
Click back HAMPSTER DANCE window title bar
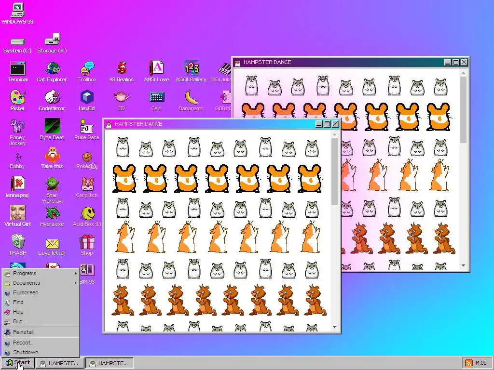tap(351, 62)
